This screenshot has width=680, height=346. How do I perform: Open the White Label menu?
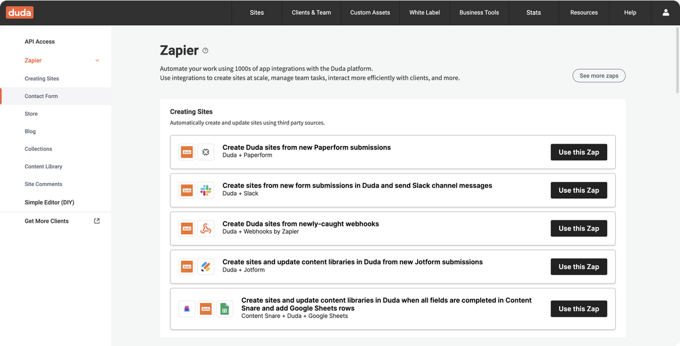(x=425, y=13)
